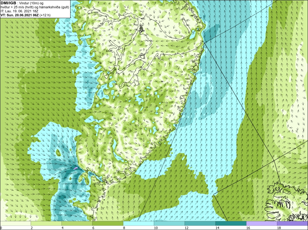Click the small purple gust patch on the map

point(76,168)
